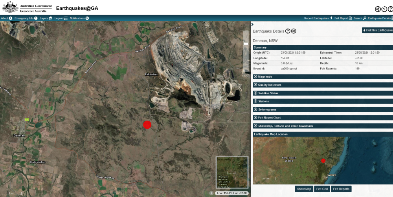The width and height of the screenshot is (393, 197).
Task: Click map info icon near coordinates
Action: (x=211, y=193)
